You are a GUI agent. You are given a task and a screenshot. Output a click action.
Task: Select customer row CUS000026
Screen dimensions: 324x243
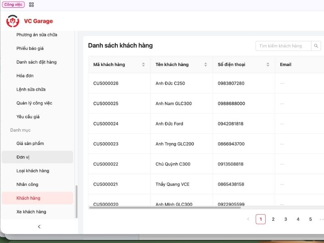(x=106, y=83)
